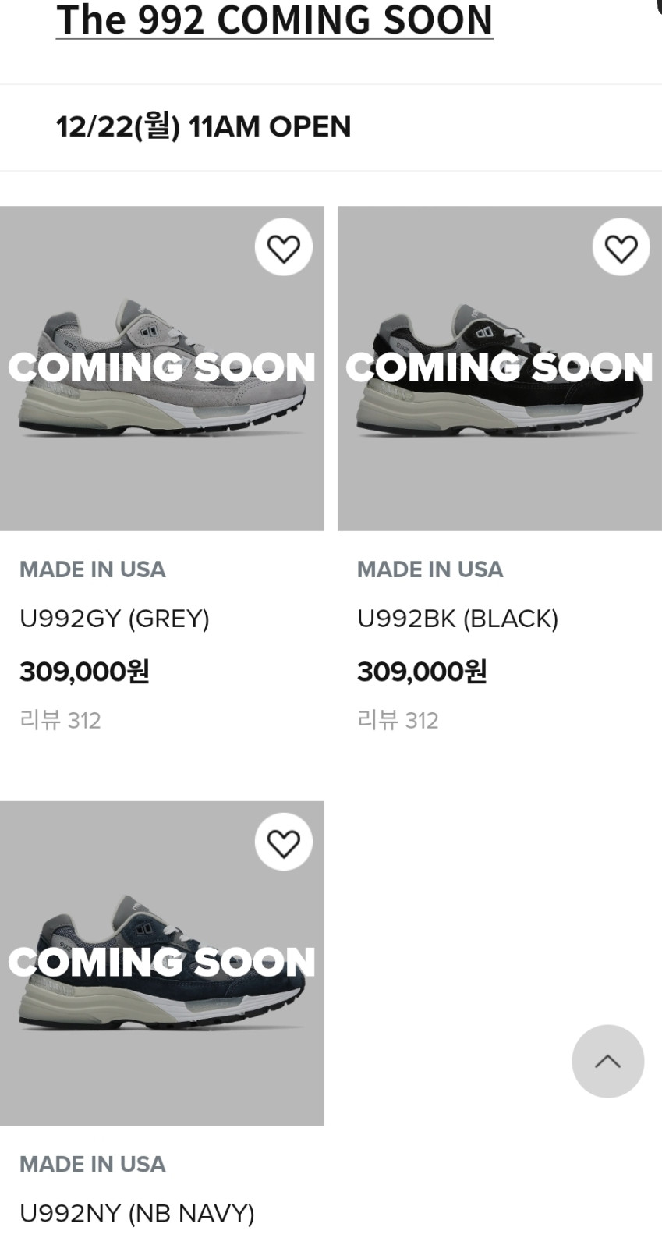Tap COMING SOON overlay on navy shoe

161,962
